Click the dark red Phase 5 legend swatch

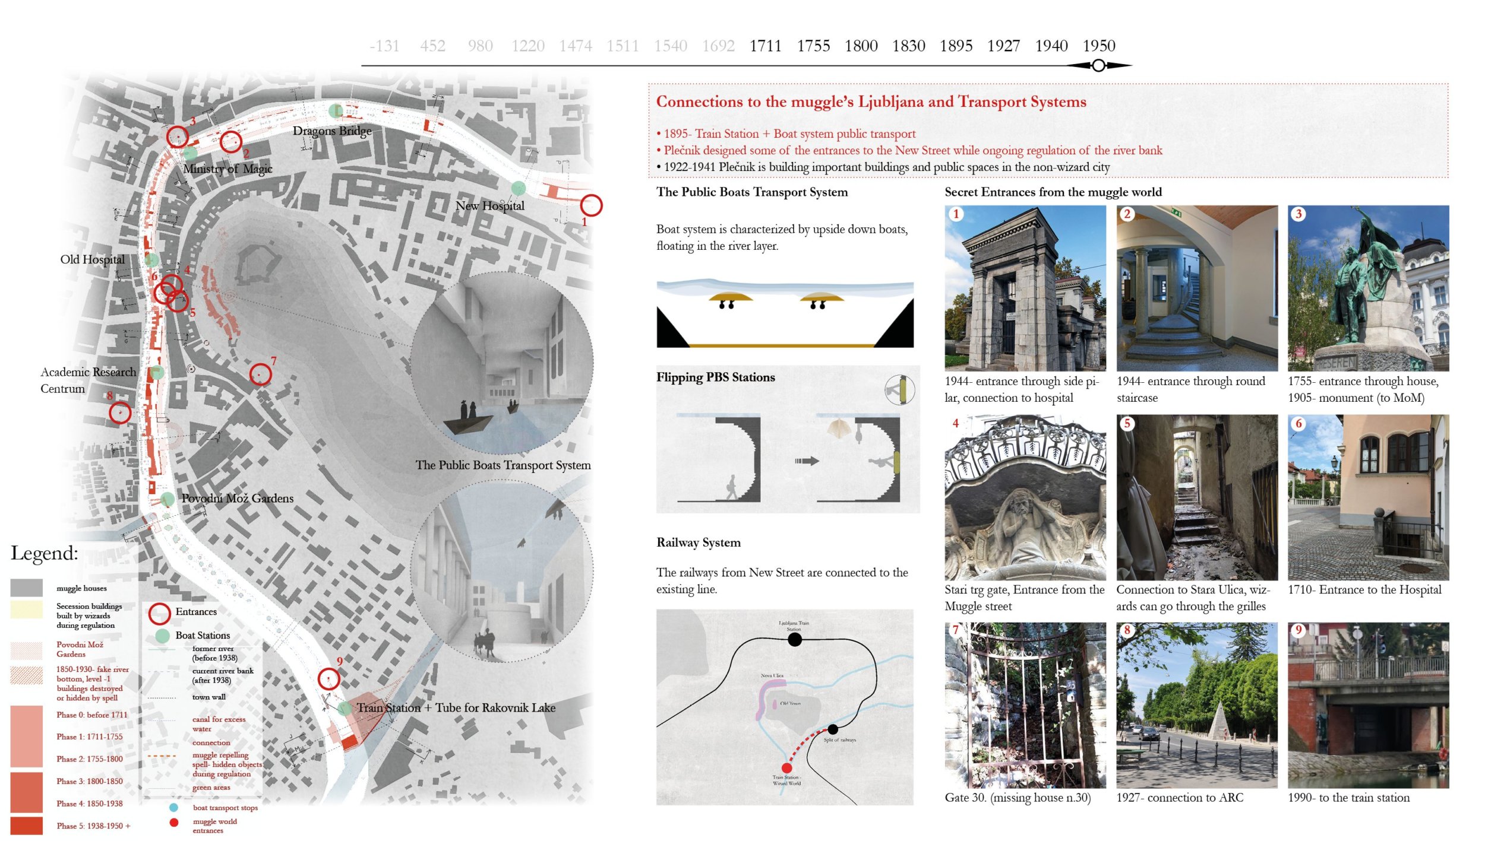26,826
